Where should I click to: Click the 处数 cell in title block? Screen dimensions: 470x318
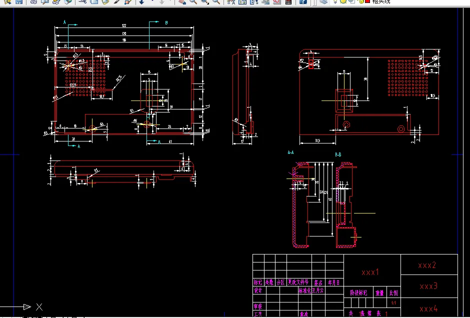(x=269, y=282)
